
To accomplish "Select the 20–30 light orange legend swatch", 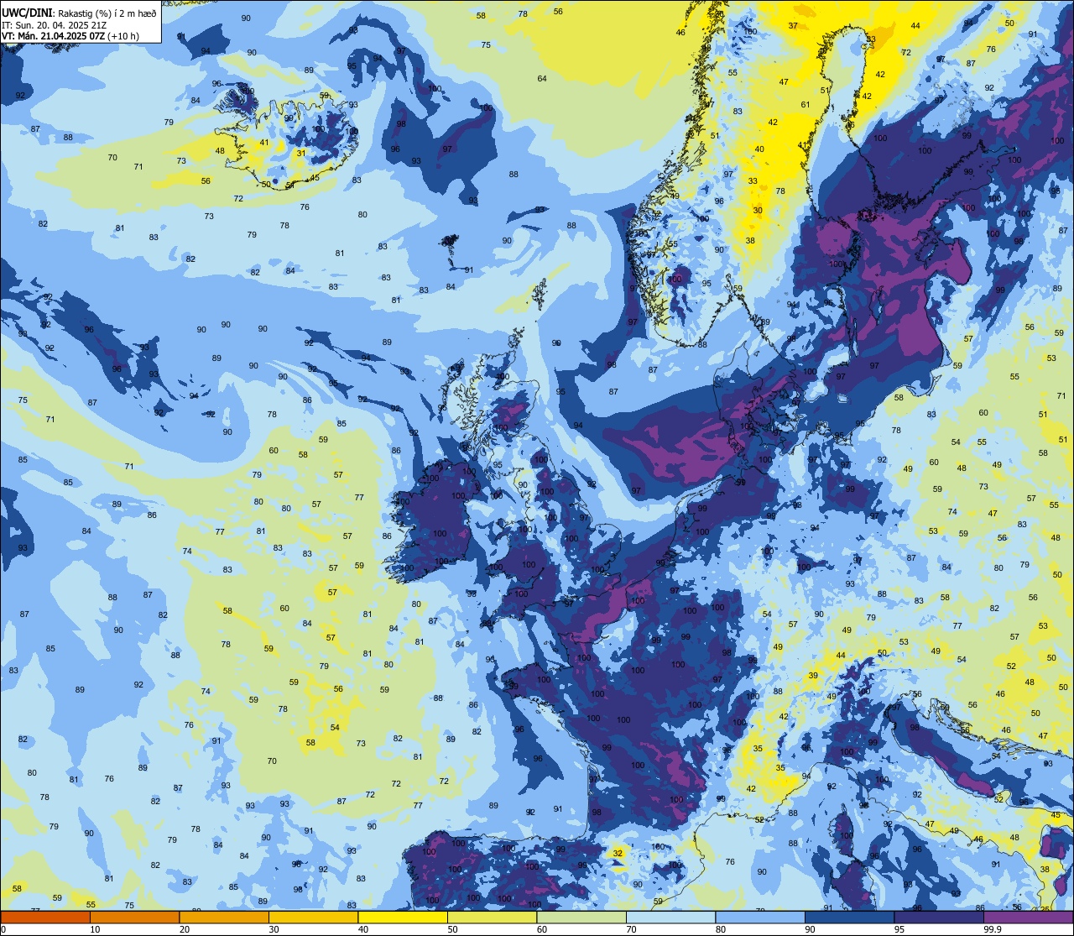I will (x=224, y=918).
